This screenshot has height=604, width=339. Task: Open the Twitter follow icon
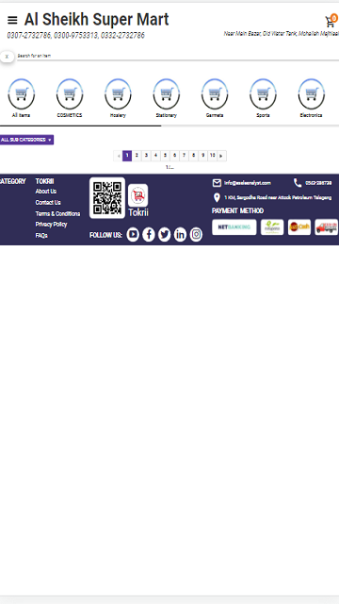tap(164, 234)
